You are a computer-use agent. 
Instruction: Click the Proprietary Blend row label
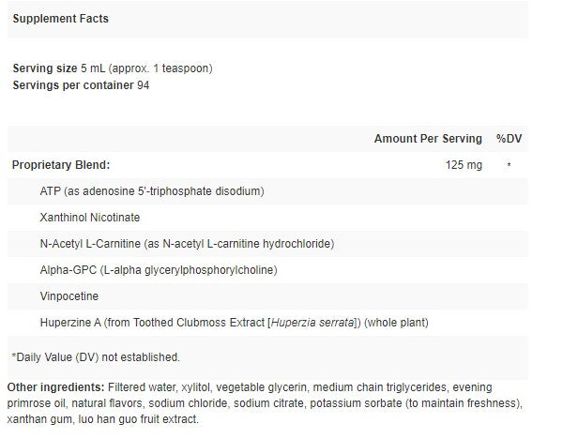click(x=60, y=165)
